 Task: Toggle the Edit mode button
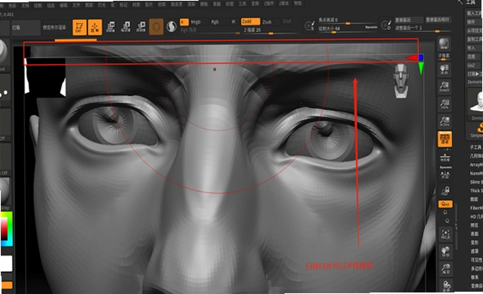click(x=79, y=27)
